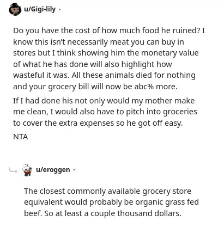Click the "If I had done his" paragraph
This screenshot has width=218, height=233.
pyautogui.click(x=105, y=112)
